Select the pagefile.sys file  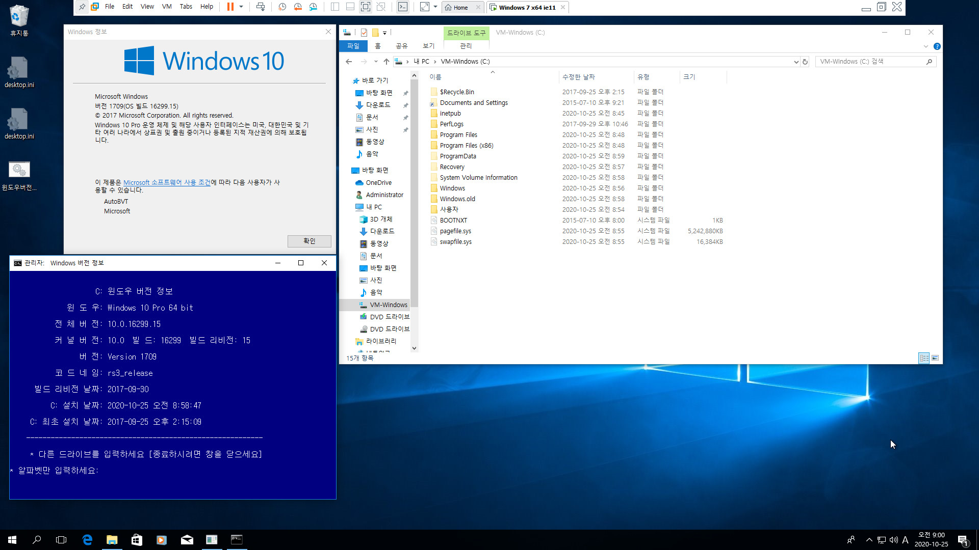pyautogui.click(x=455, y=231)
